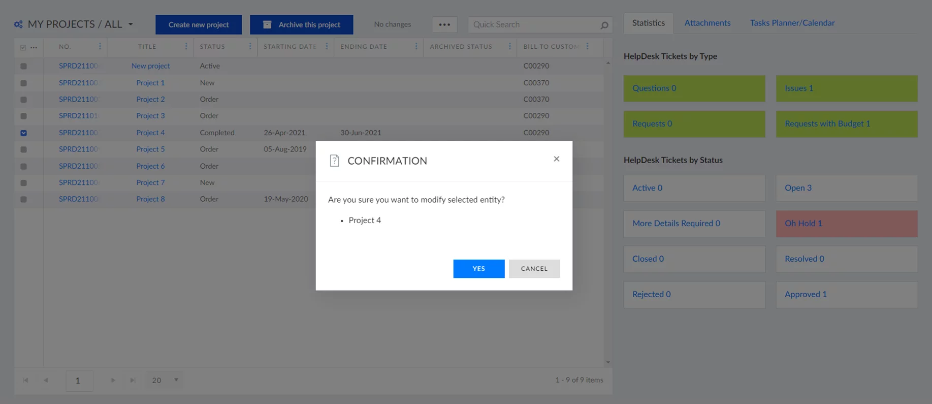932x404 pixels.
Task: Jump to last page arrow
Action: point(133,380)
